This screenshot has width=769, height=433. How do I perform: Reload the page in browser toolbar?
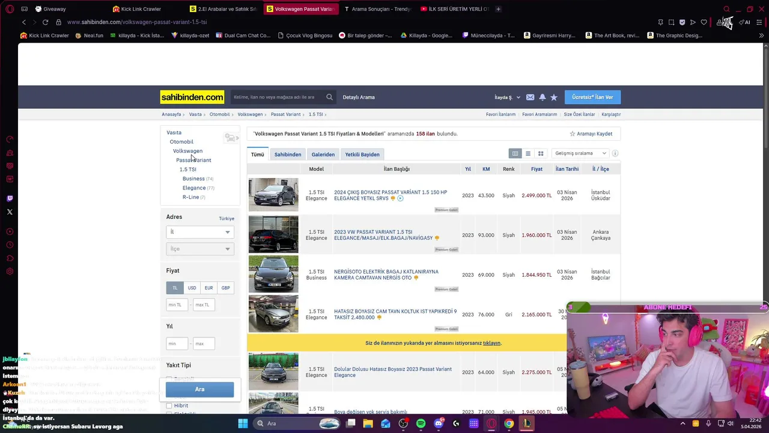pos(45,22)
